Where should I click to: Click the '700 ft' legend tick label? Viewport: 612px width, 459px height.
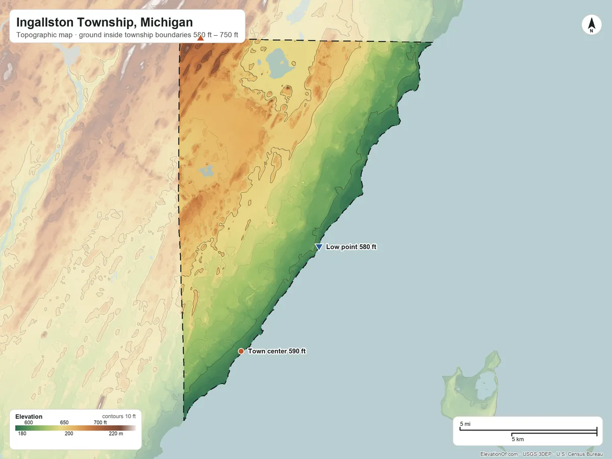[x=100, y=422]
